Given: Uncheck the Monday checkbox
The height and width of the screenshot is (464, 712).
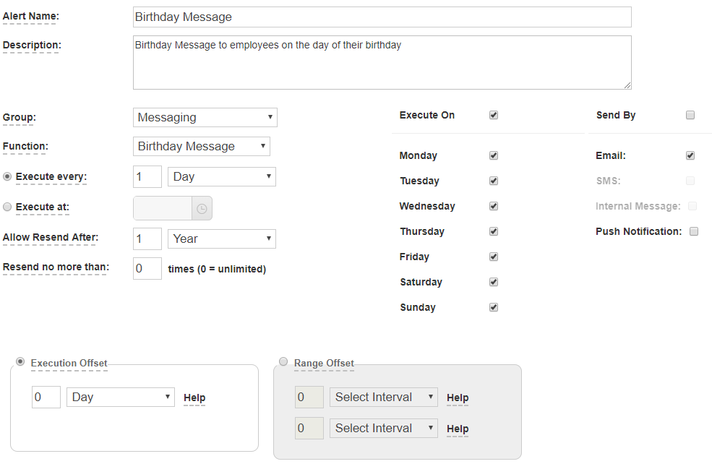Looking at the screenshot, I should [494, 155].
